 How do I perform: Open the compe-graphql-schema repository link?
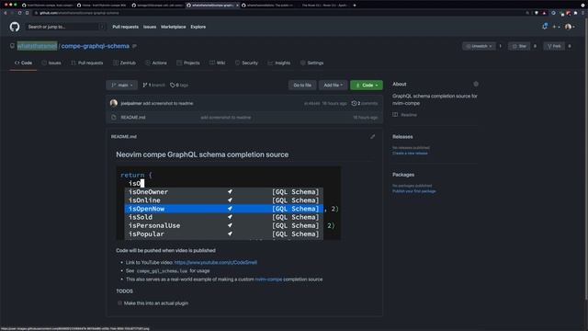tap(96, 46)
